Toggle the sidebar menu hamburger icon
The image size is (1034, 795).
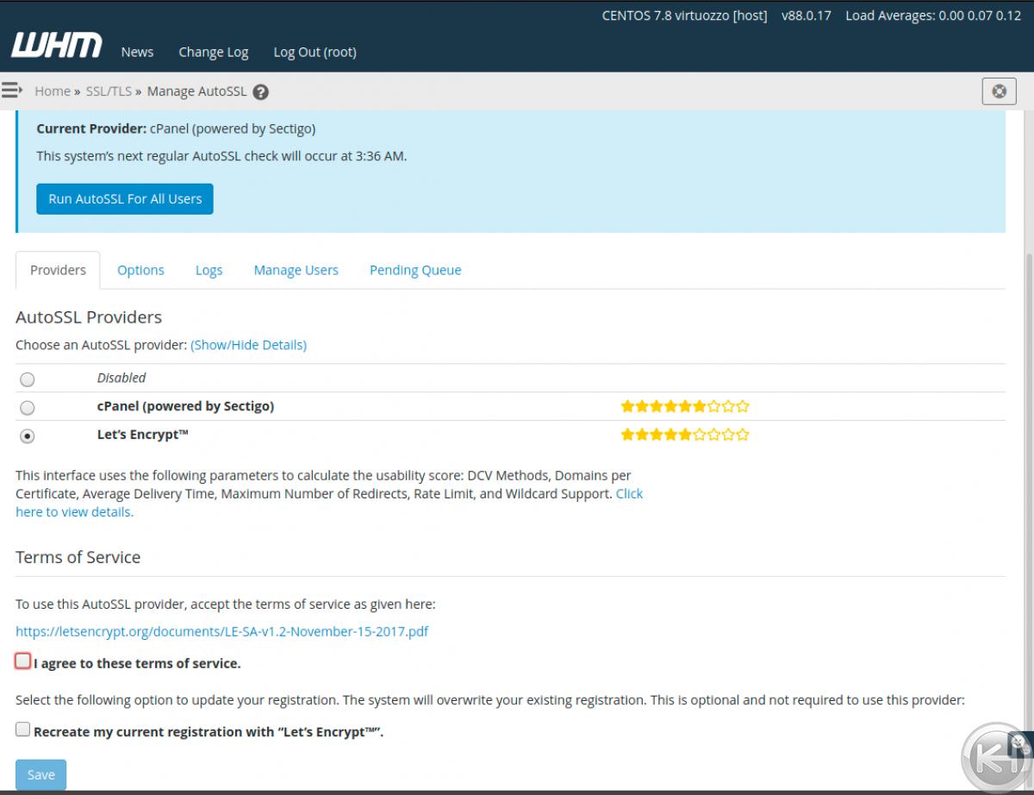[x=12, y=90]
